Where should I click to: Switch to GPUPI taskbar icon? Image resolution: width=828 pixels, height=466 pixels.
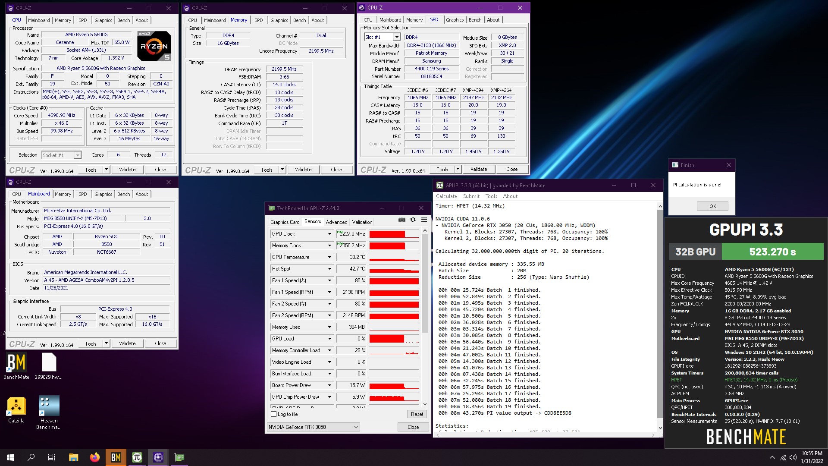click(x=137, y=457)
